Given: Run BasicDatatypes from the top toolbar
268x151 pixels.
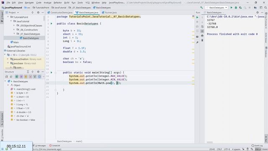Looking at the screenshot, I should click(232, 8).
